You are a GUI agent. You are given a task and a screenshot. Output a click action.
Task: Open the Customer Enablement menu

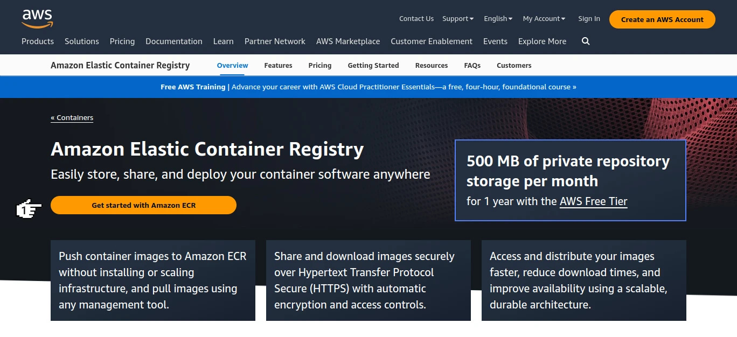pos(432,41)
